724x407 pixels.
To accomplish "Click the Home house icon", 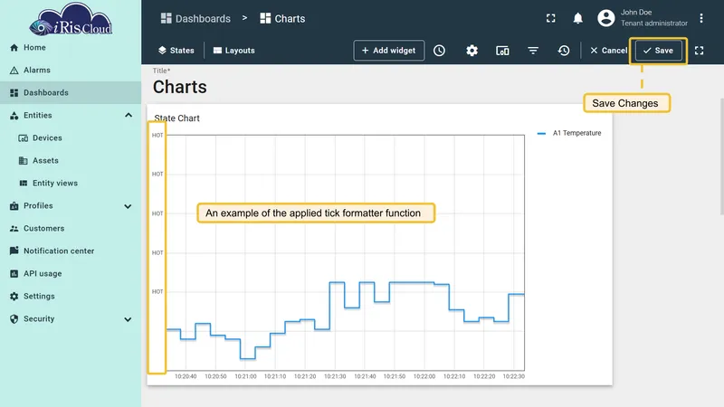I will coord(14,48).
